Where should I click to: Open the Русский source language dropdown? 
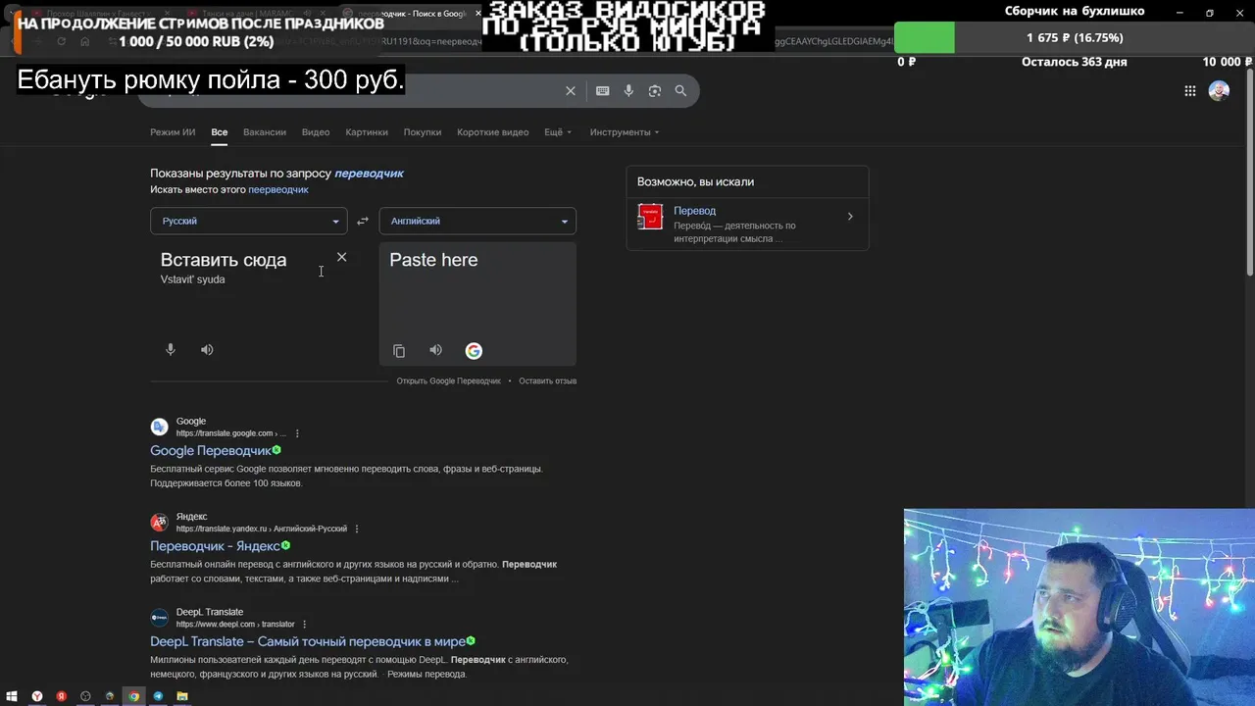pos(249,221)
